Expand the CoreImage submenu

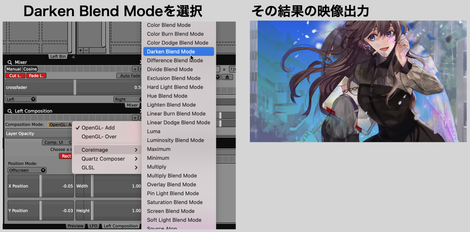[107, 150]
